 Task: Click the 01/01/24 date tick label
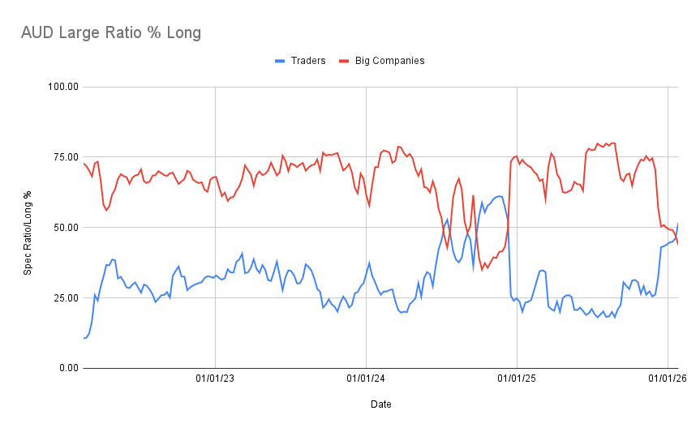point(366,378)
